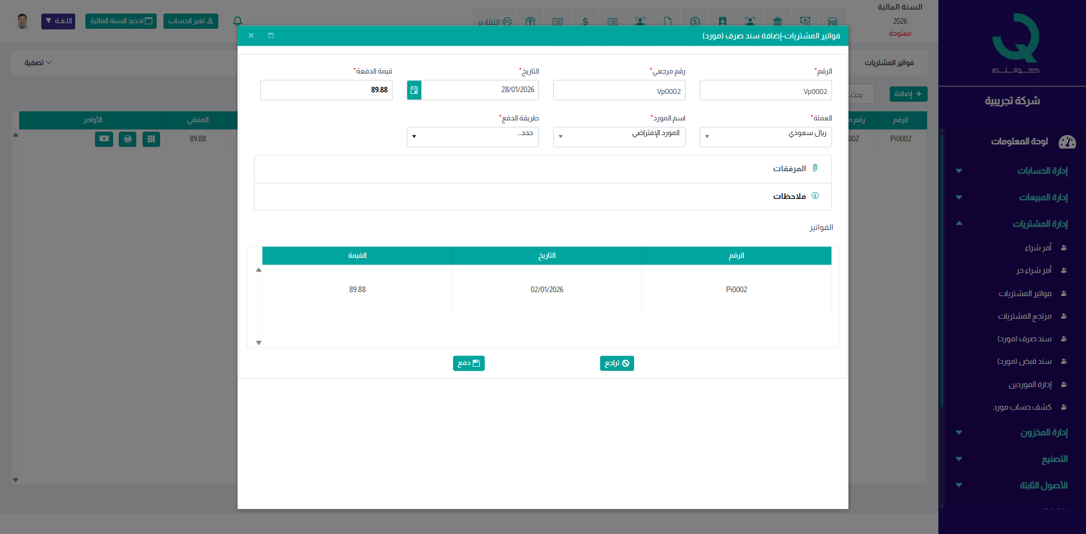Image resolution: width=1086 pixels, height=534 pixels.
Task: Open سند صرف (مورد) in the sidebar
Action: 1024,339
